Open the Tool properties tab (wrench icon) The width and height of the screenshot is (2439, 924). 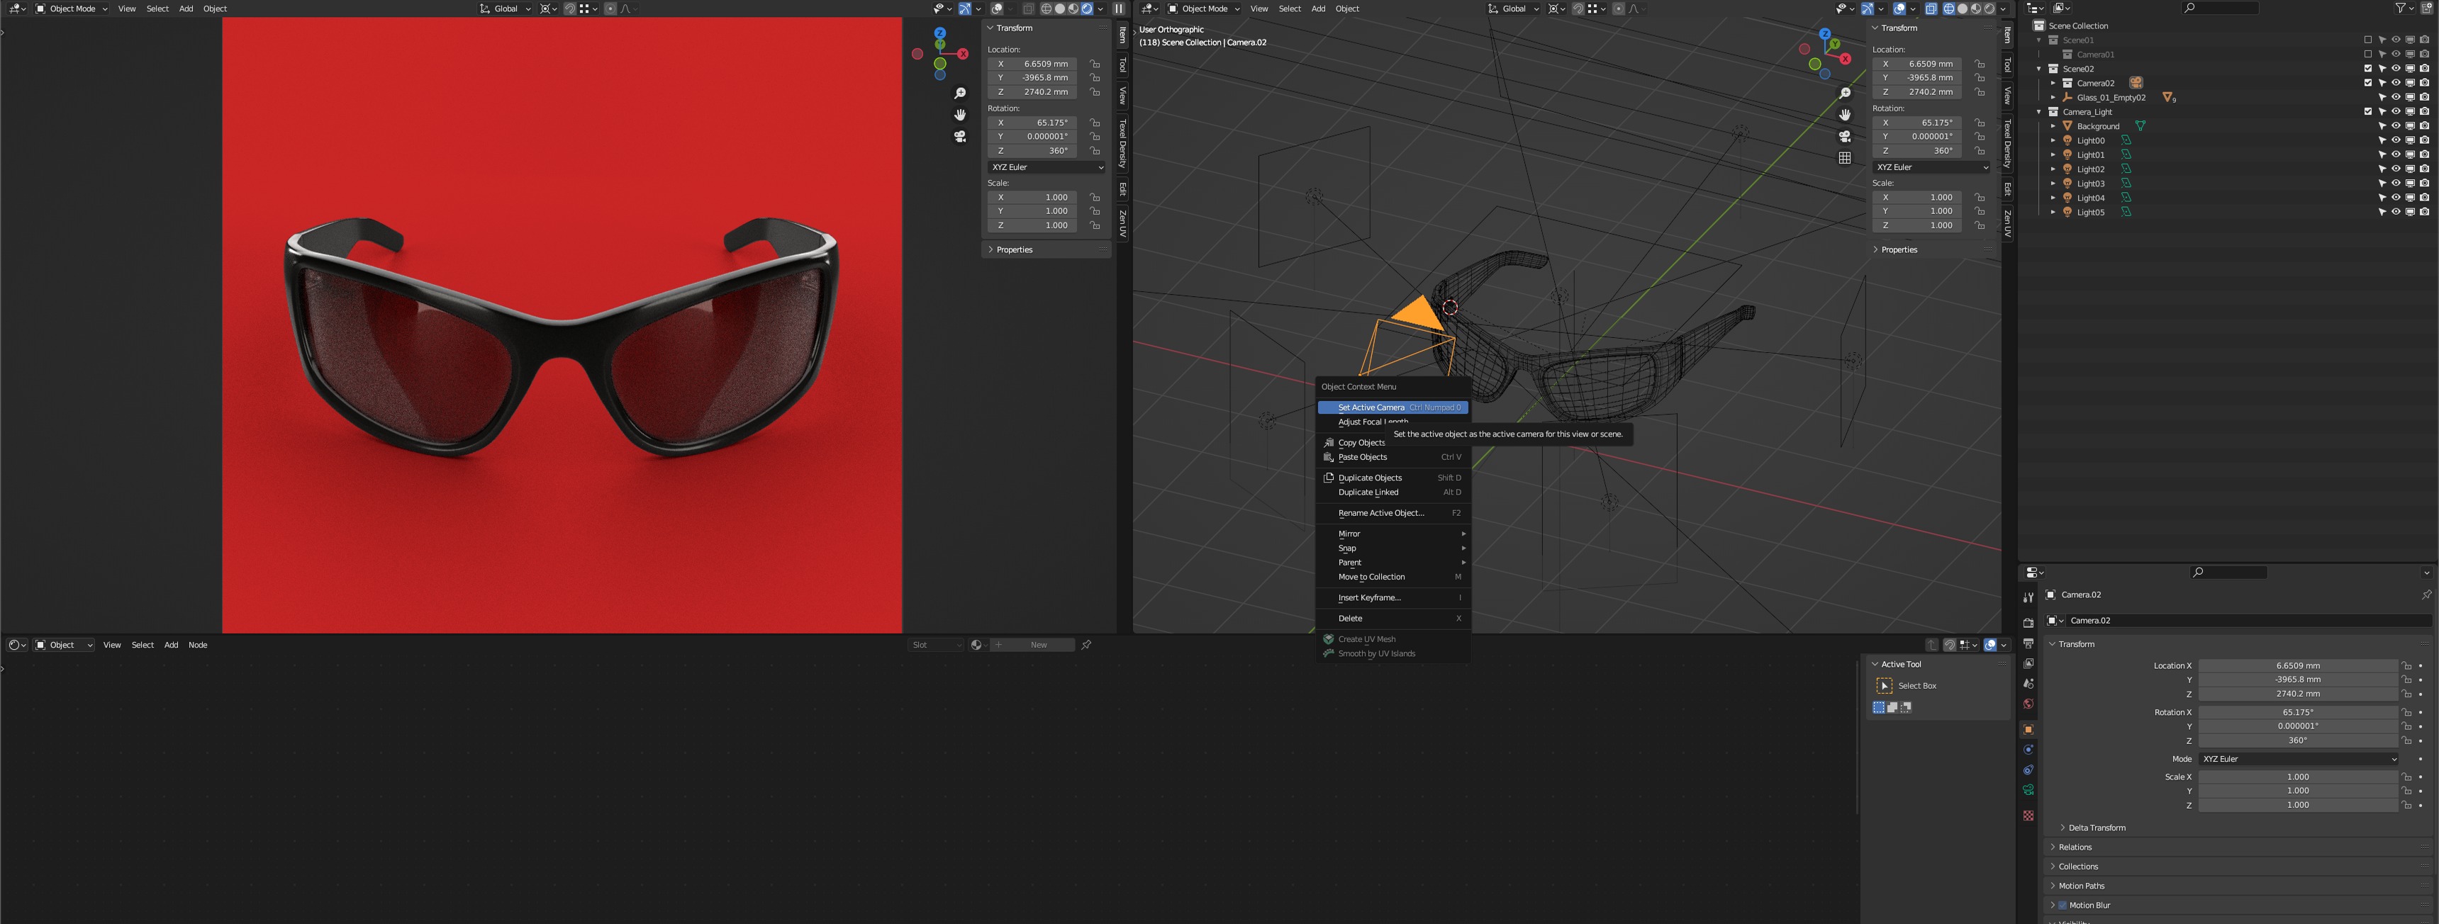(2028, 598)
